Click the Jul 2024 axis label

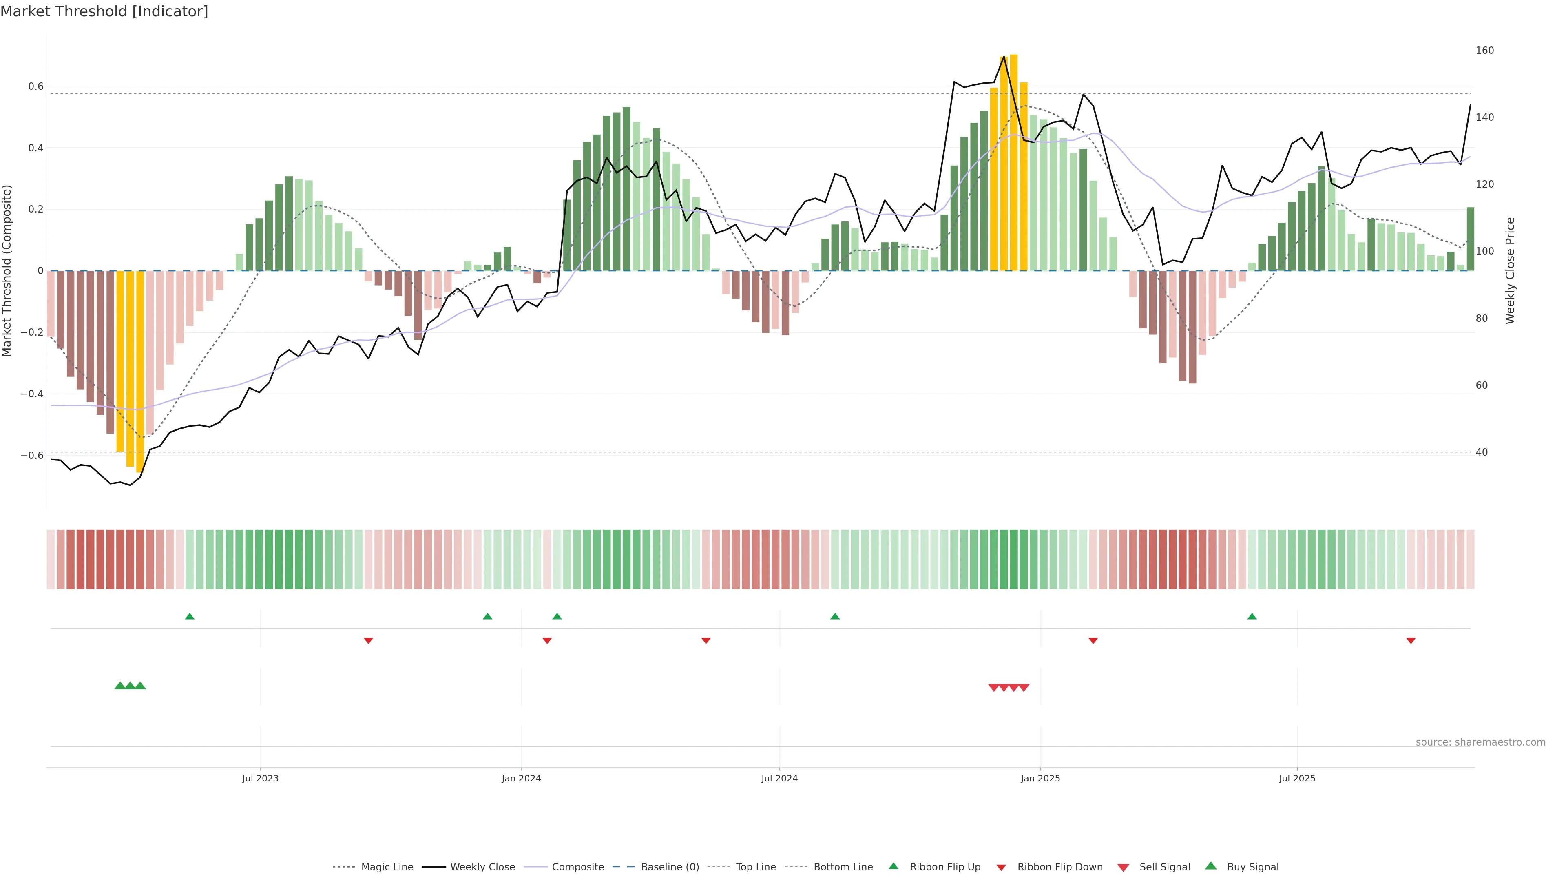(779, 778)
